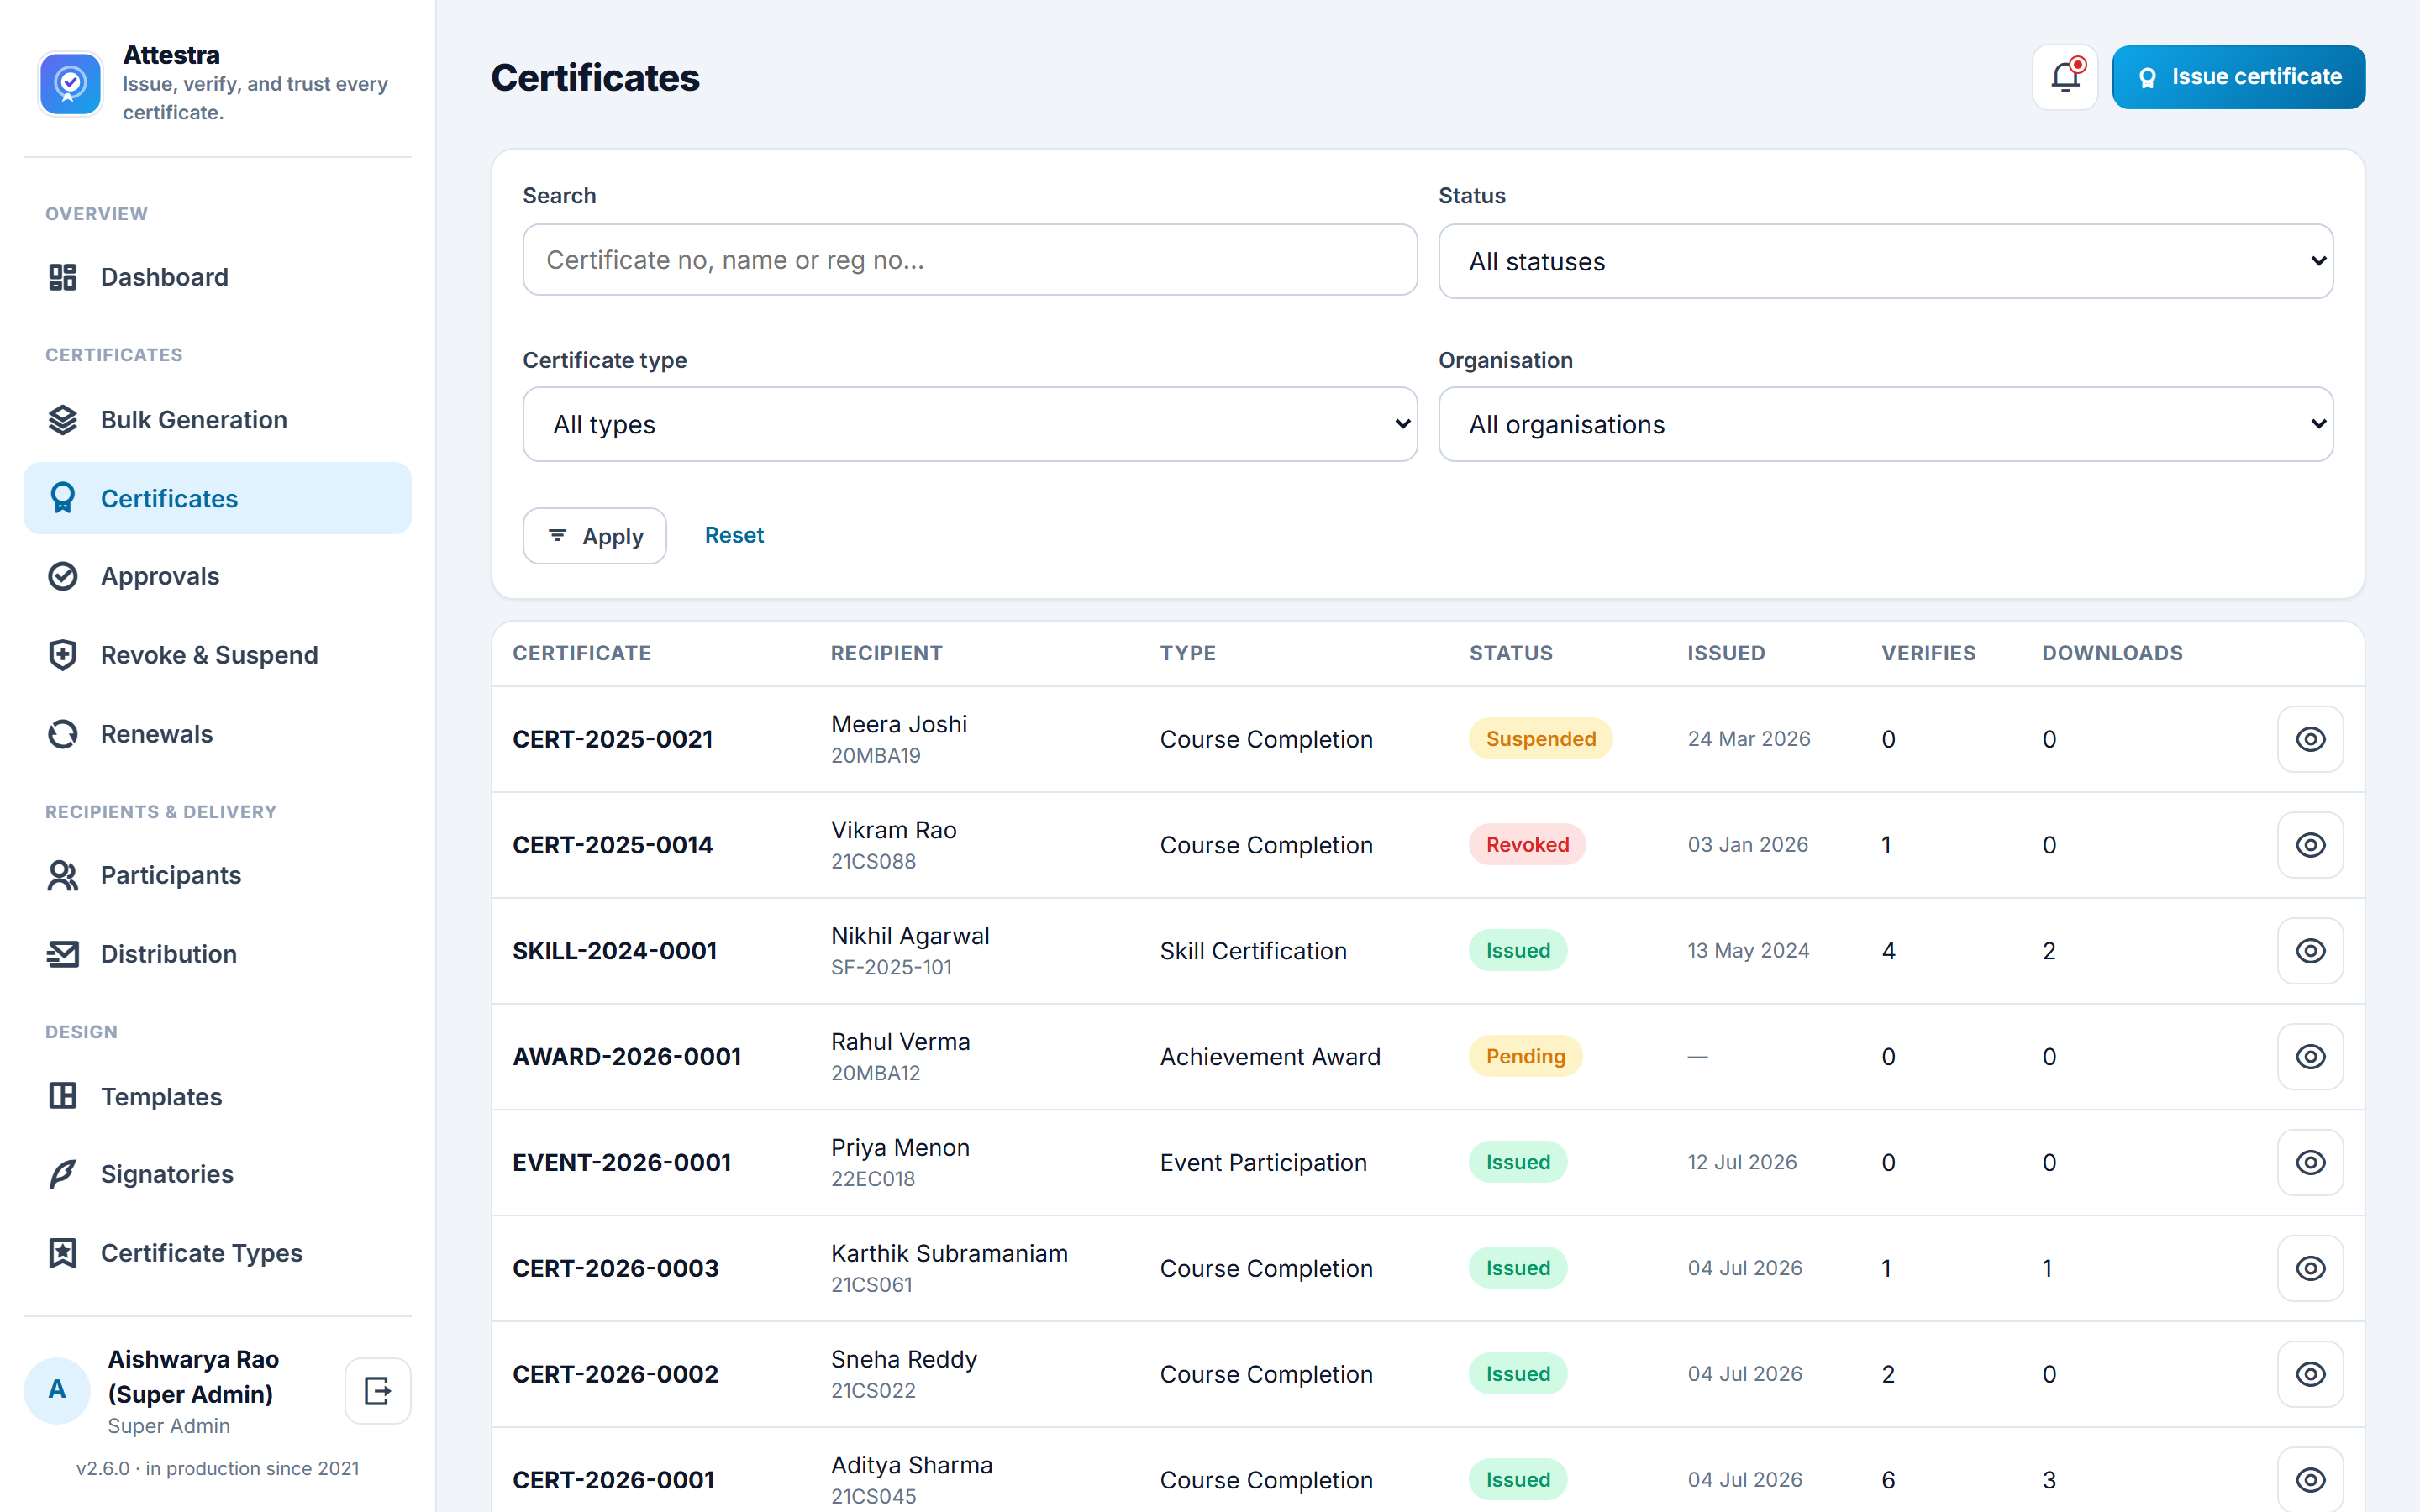View AWARD-2026-0001 via eye icon

point(2310,1057)
